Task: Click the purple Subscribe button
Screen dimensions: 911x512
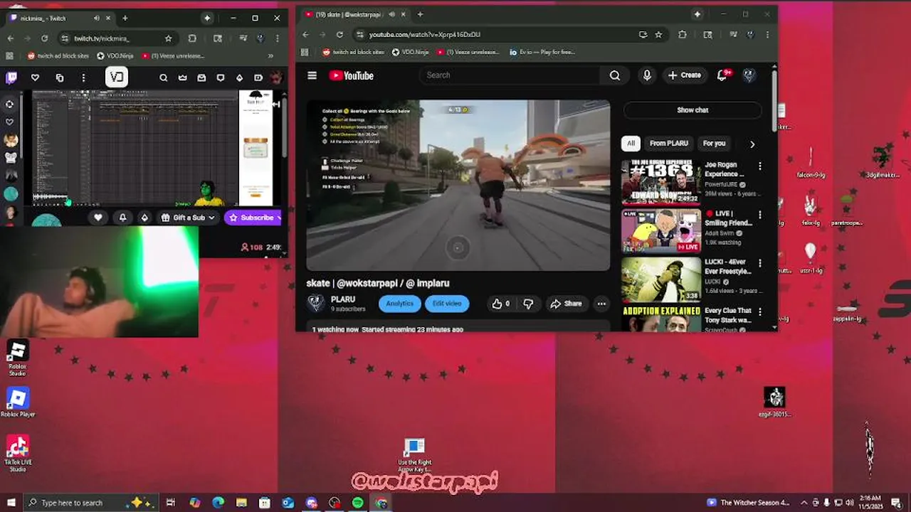Action: [x=253, y=218]
